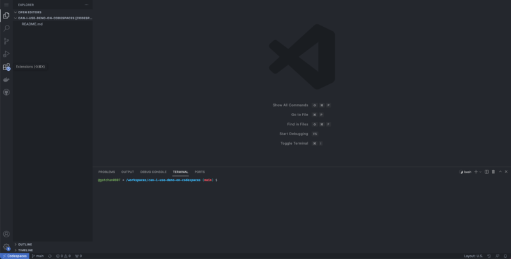This screenshot has height=259, width=511.
Task: Switch to the Problems tab
Action: (107, 172)
